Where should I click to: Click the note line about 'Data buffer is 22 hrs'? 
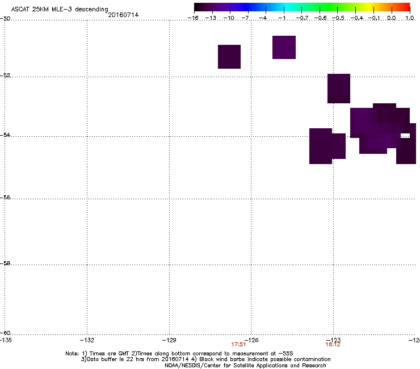click(x=205, y=359)
